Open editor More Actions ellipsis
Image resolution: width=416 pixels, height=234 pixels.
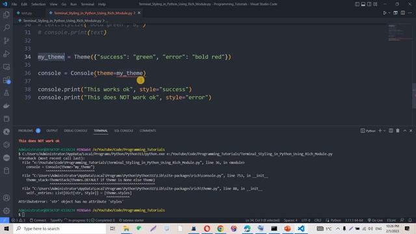click(410, 13)
